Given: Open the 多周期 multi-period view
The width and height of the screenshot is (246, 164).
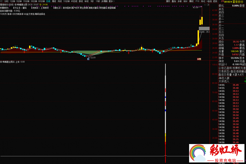Looking at the screenshot, I should (x=104, y=1).
